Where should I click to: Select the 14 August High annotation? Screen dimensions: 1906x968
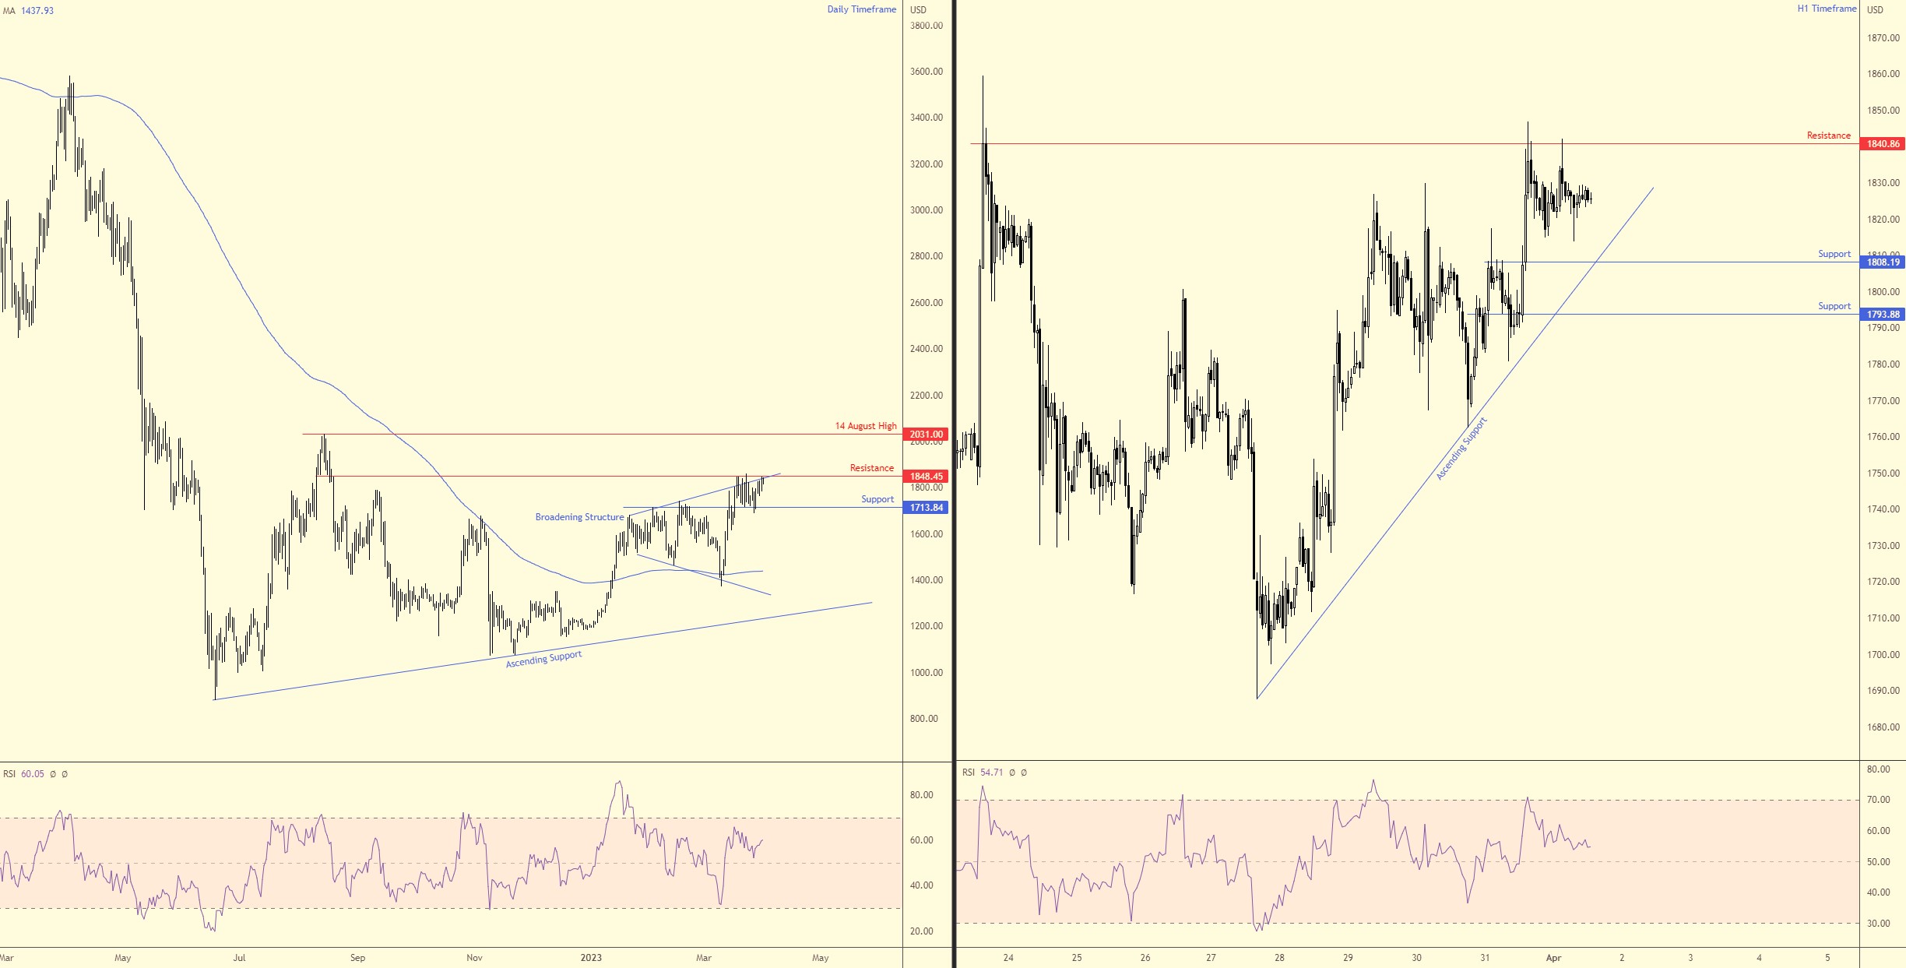click(x=865, y=426)
